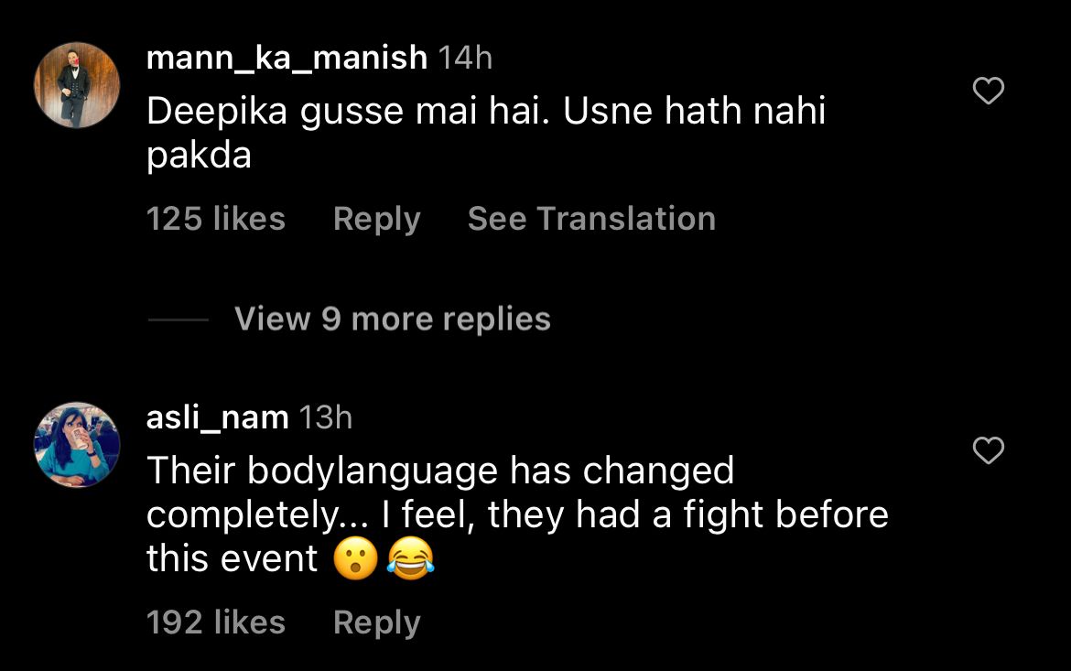Click the dash line before View replies
Screen dimensions: 1071x671
[178, 319]
